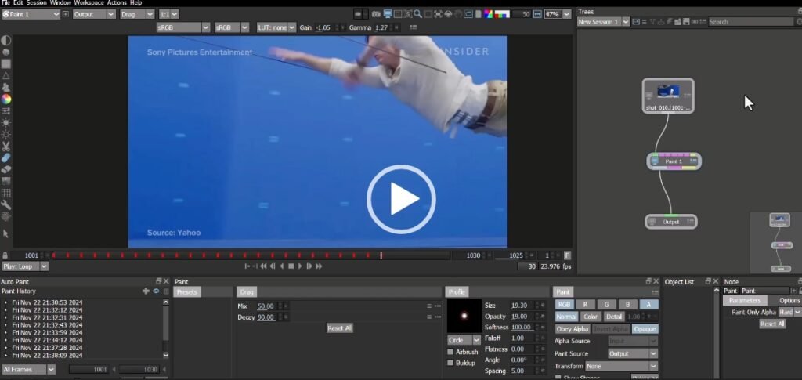
Task: Select the color wheel brush tool
Action: pyautogui.click(x=5, y=100)
